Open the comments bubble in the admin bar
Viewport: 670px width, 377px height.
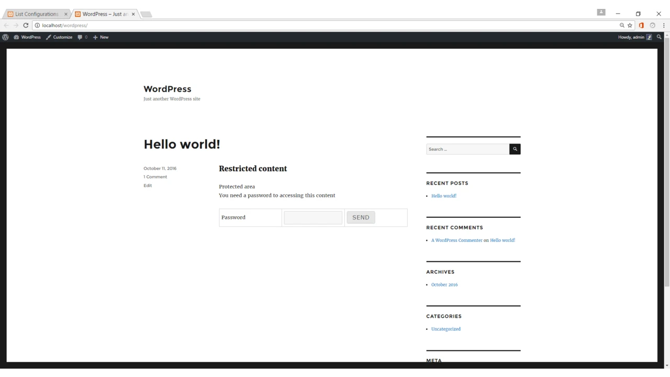80,37
